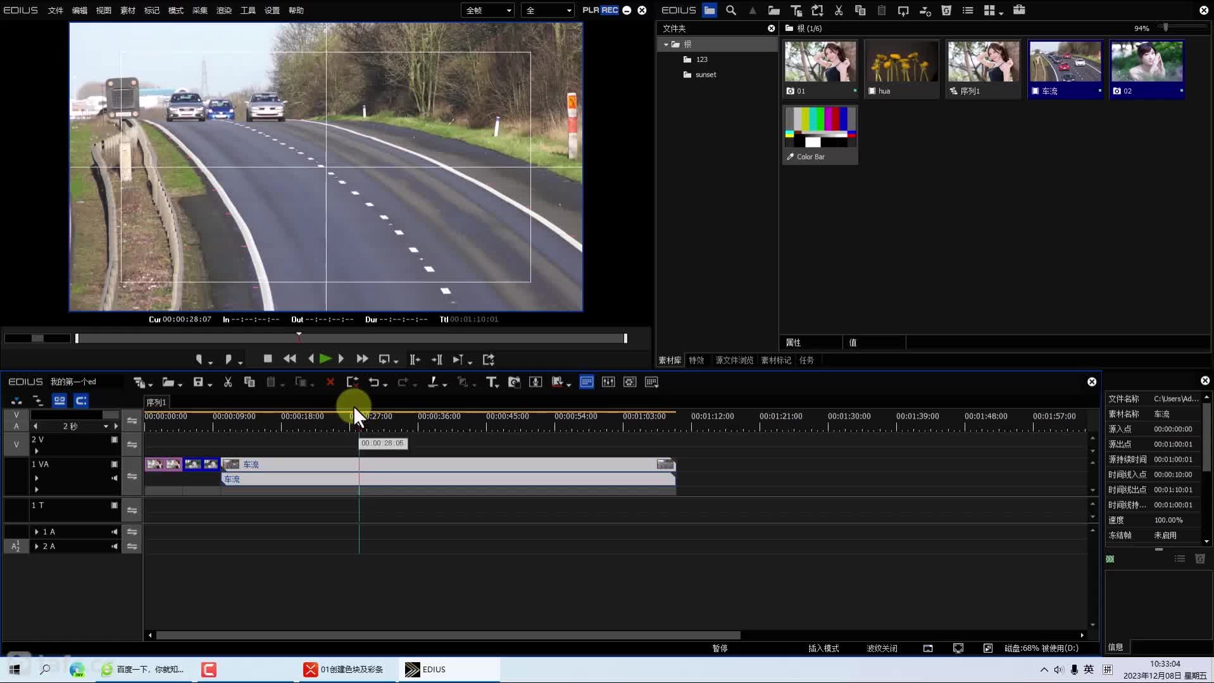Image resolution: width=1214 pixels, height=683 pixels.
Task: Click the red X delete icon
Action: coord(330,382)
